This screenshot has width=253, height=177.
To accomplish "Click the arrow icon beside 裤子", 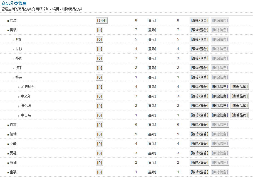I will 13,68.
